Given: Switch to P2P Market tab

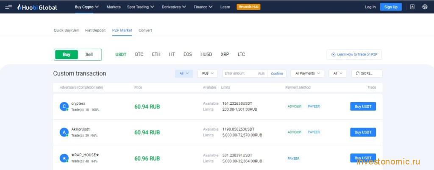Looking at the screenshot, I should point(122,30).
